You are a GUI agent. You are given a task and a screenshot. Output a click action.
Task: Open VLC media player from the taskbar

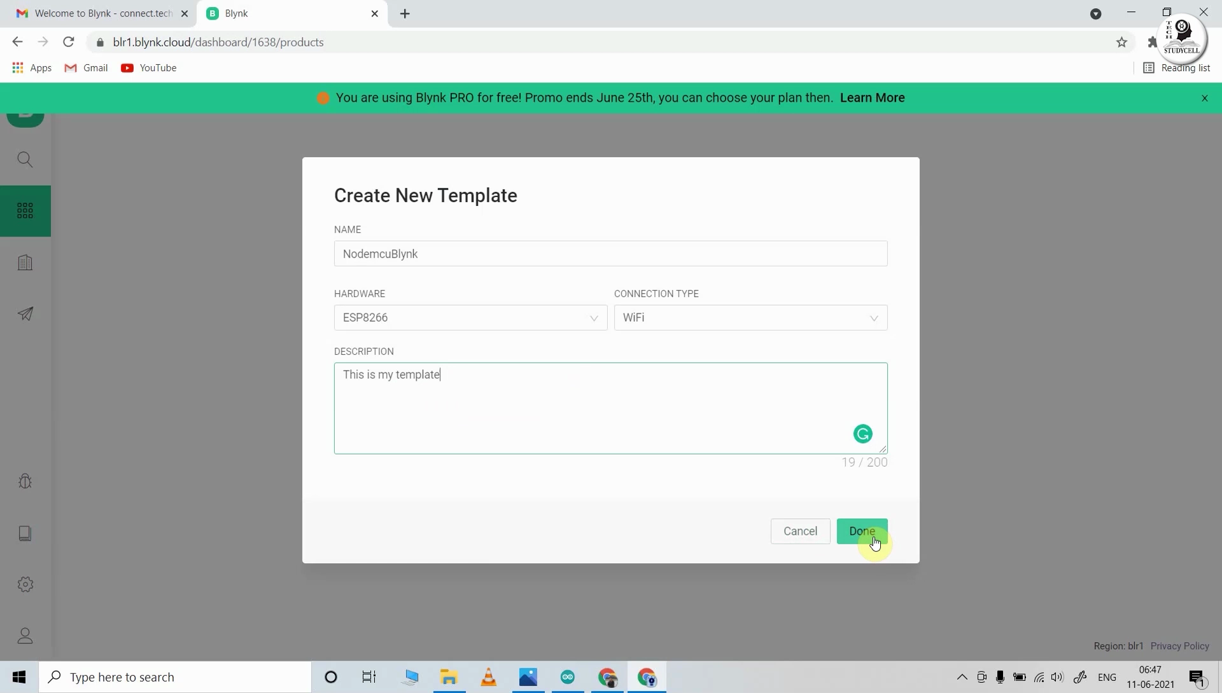point(489,677)
